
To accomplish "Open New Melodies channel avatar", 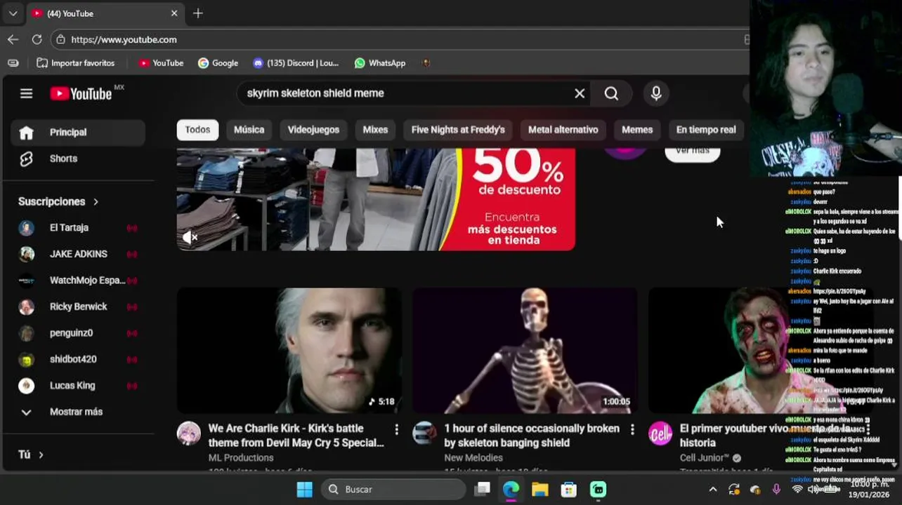I will 424,433.
